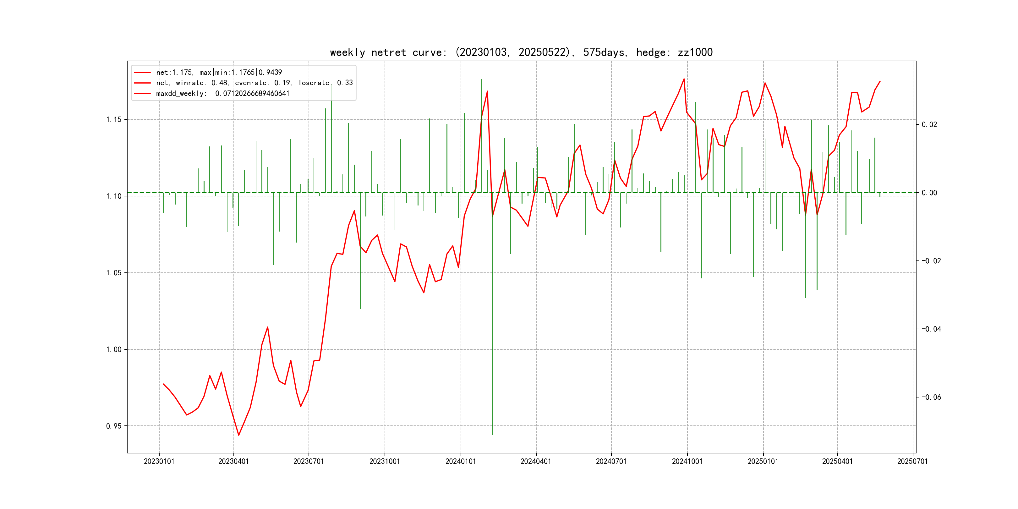
Task: Click the 1.00 left y-axis tick label
Action: 114,349
